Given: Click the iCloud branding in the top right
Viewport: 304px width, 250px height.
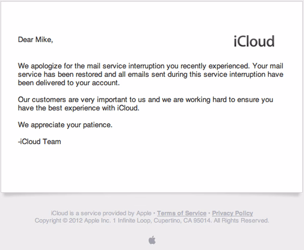Looking at the screenshot, I should (x=254, y=42).
